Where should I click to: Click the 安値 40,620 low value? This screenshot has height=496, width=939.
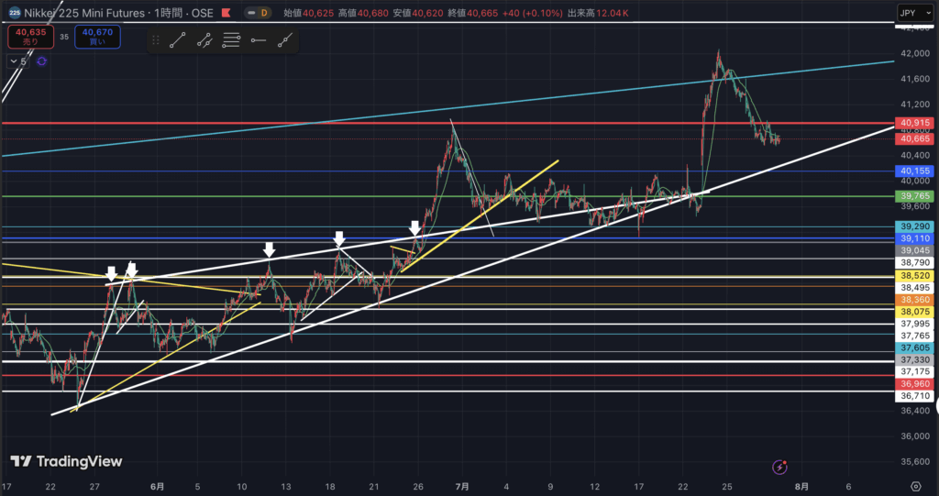pyautogui.click(x=418, y=13)
